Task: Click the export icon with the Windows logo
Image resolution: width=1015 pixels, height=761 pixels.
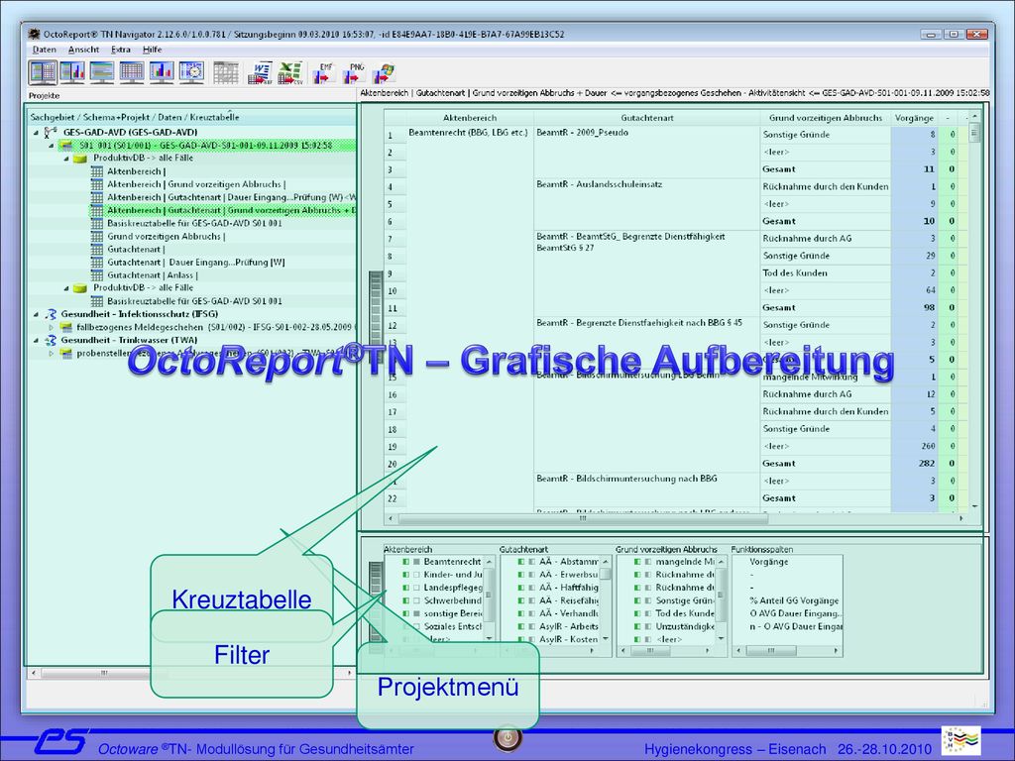Action: (x=384, y=73)
